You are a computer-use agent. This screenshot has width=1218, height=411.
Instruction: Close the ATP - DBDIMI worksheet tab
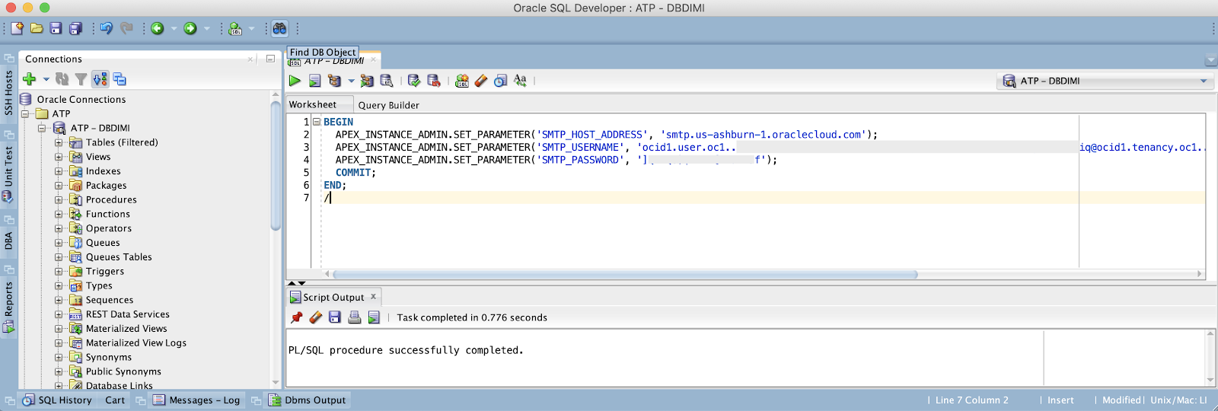(x=373, y=59)
